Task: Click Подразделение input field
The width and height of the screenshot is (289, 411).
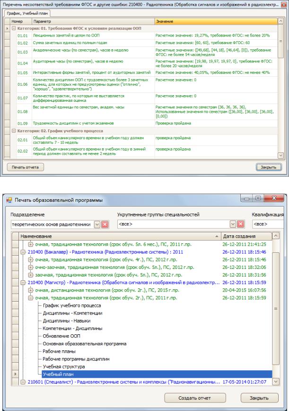Action: [x=53, y=224]
